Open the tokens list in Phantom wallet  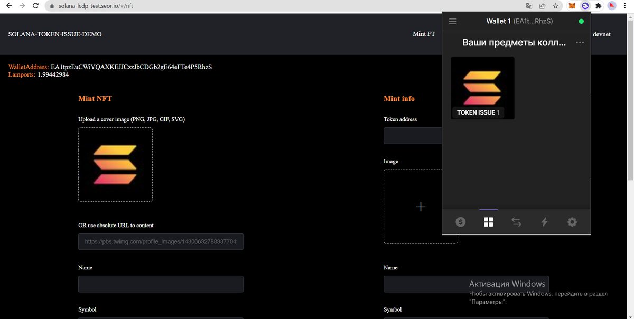[460, 222]
